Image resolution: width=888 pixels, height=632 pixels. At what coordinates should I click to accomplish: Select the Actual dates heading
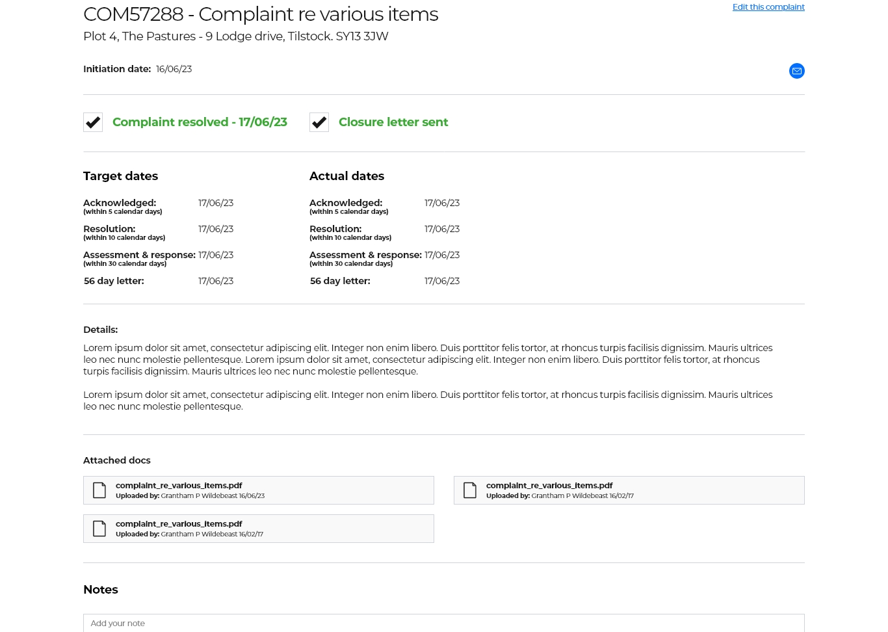coord(346,176)
